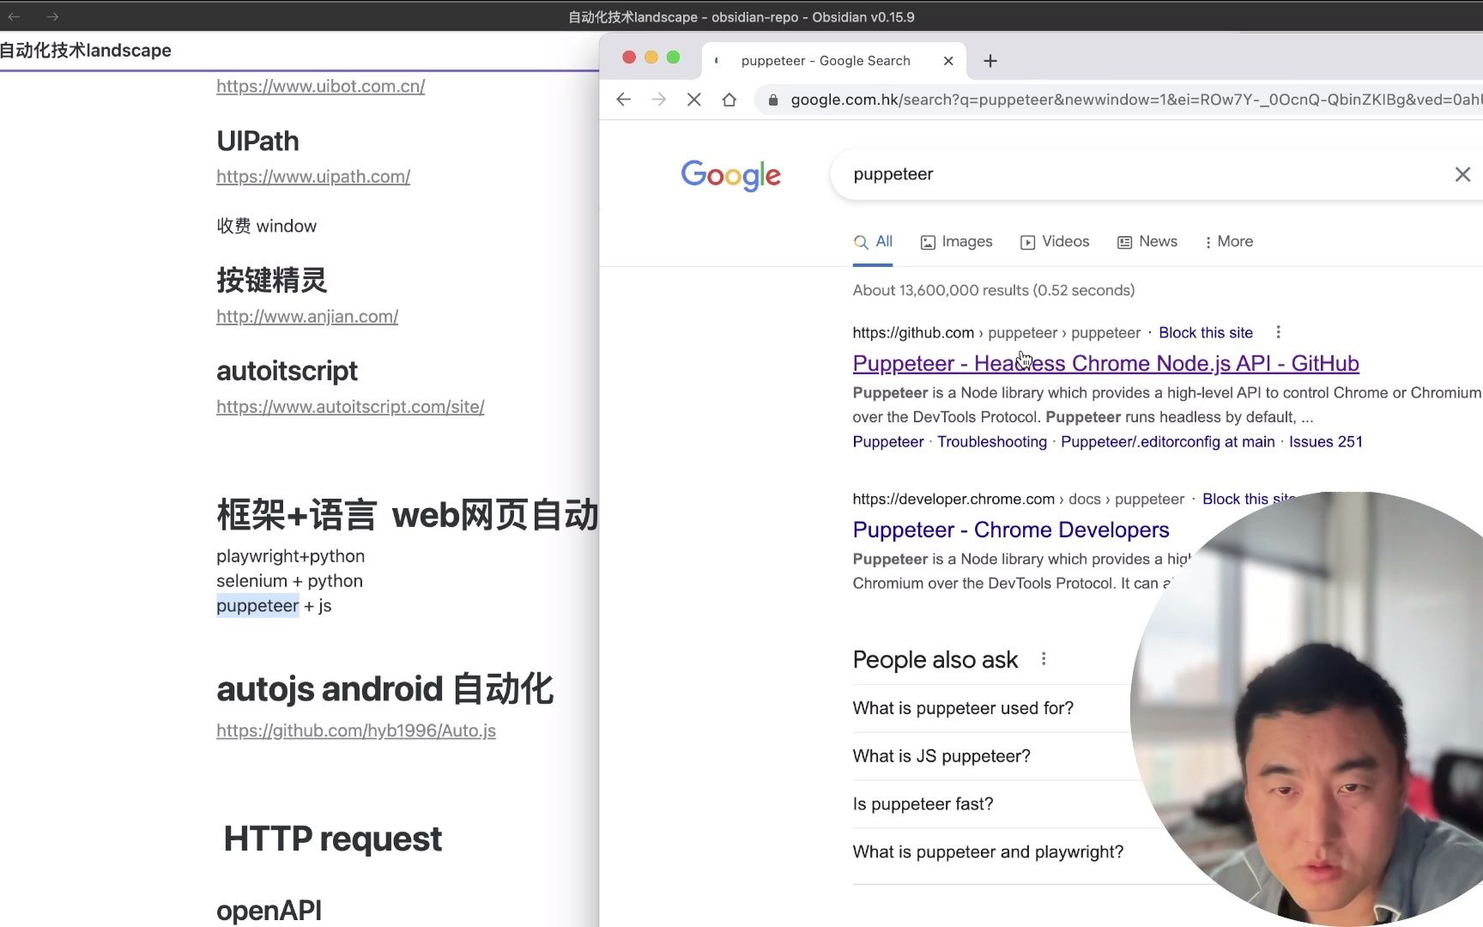1483x927 pixels.
Task: Click the Google logo
Action: [731, 175]
